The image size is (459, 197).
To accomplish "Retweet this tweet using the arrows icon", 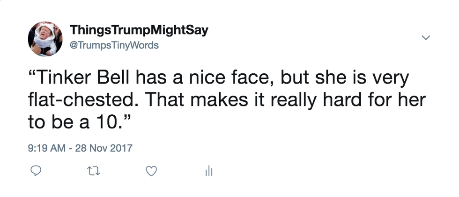I will [x=94, y=172].
